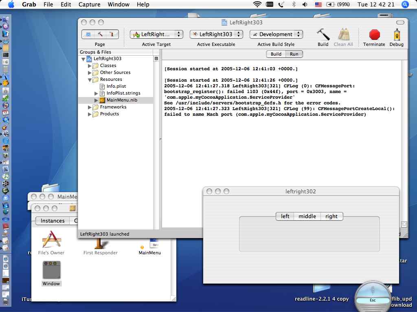Click the Clean All broom icon
417x312 pixels.
(343, 35)
